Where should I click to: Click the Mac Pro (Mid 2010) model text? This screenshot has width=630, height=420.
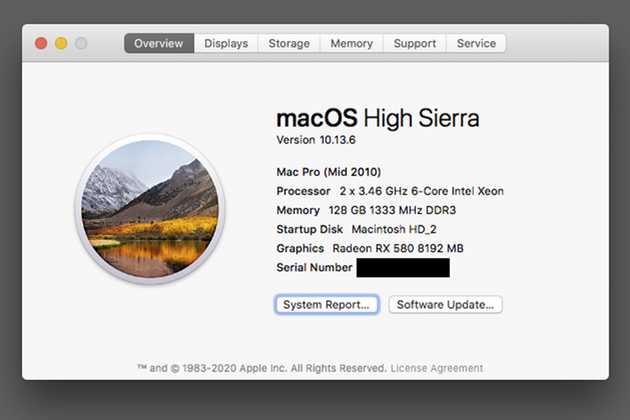329,172
